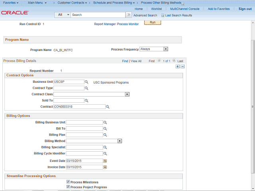Click the Contract Type lookup icon
This screenshot has width=255, height=191.
(86, 88)
